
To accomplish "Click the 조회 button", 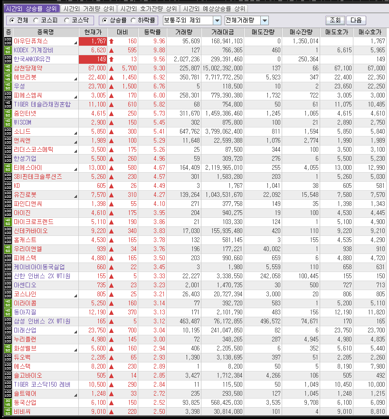I will point(335,20).
